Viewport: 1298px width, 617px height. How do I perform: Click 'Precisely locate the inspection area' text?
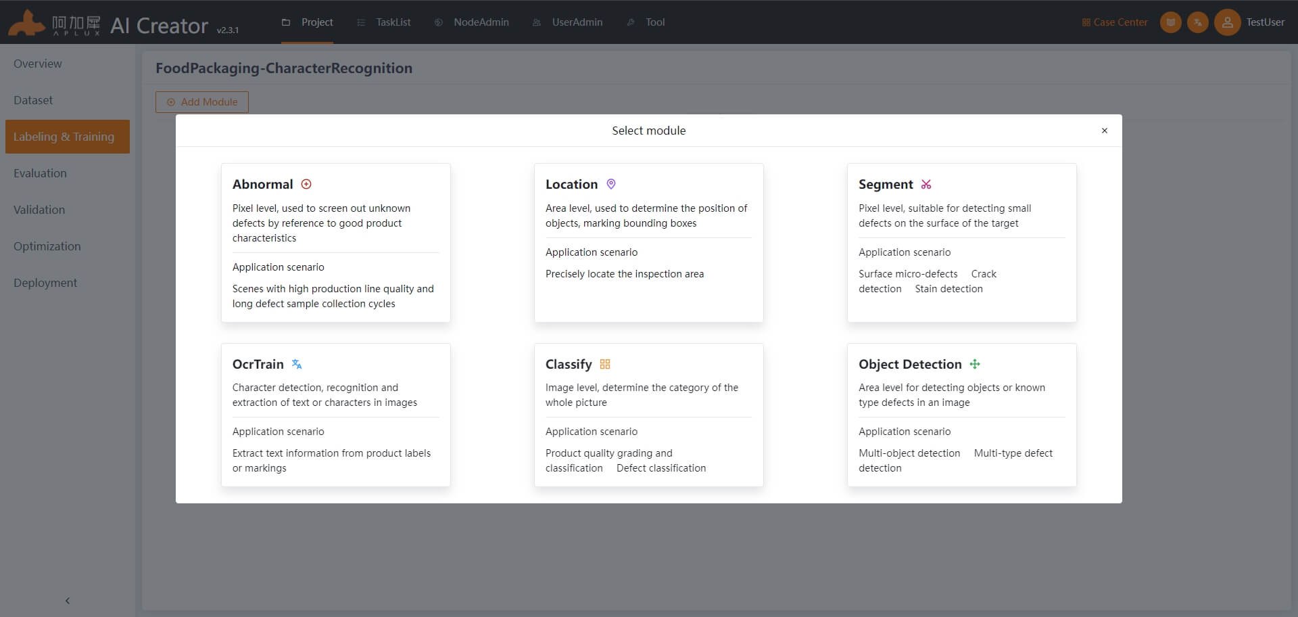click(625, 274)
